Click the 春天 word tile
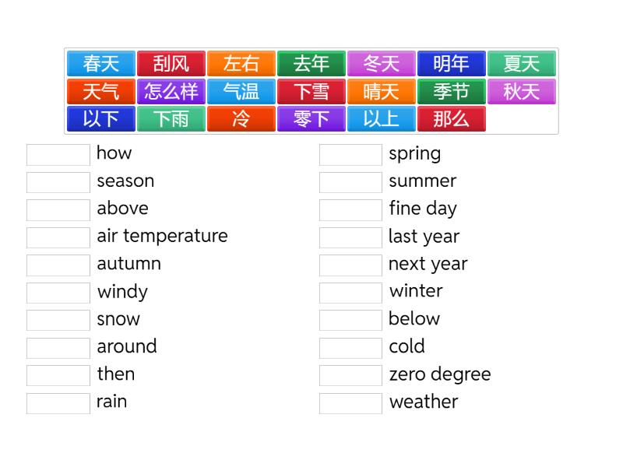 pos(101,64)
